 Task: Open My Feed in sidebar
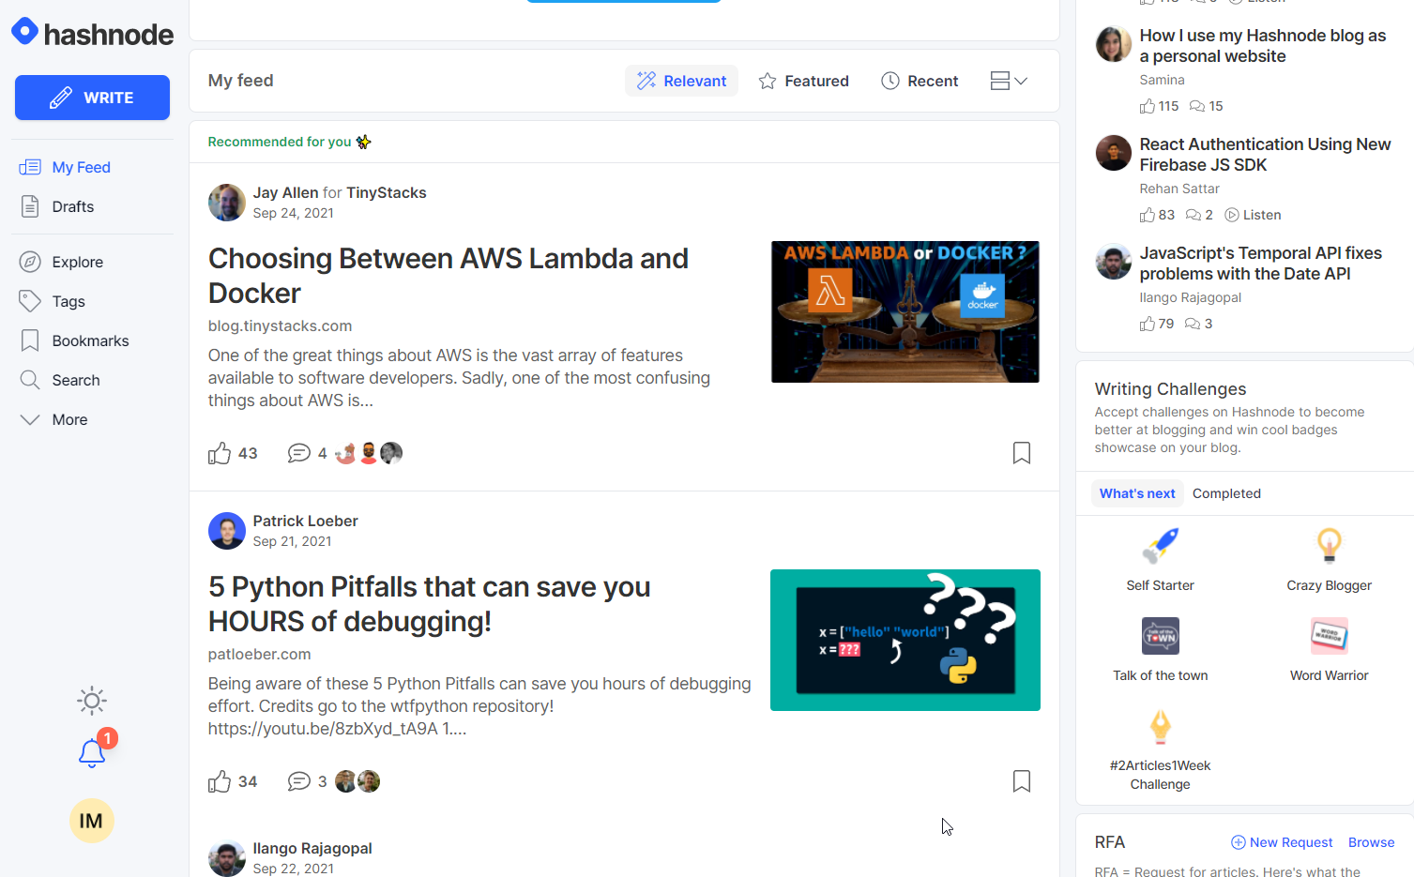[x=66, y=167]
